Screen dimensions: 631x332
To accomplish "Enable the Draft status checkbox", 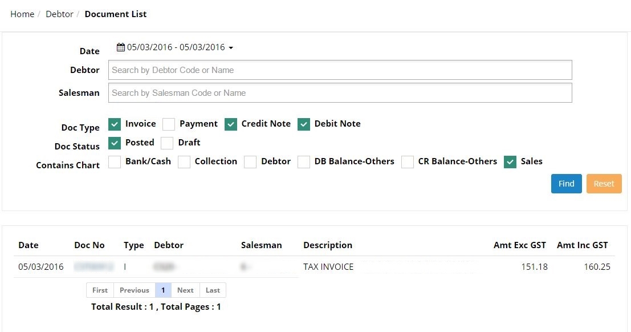I will tap(167, 143).
